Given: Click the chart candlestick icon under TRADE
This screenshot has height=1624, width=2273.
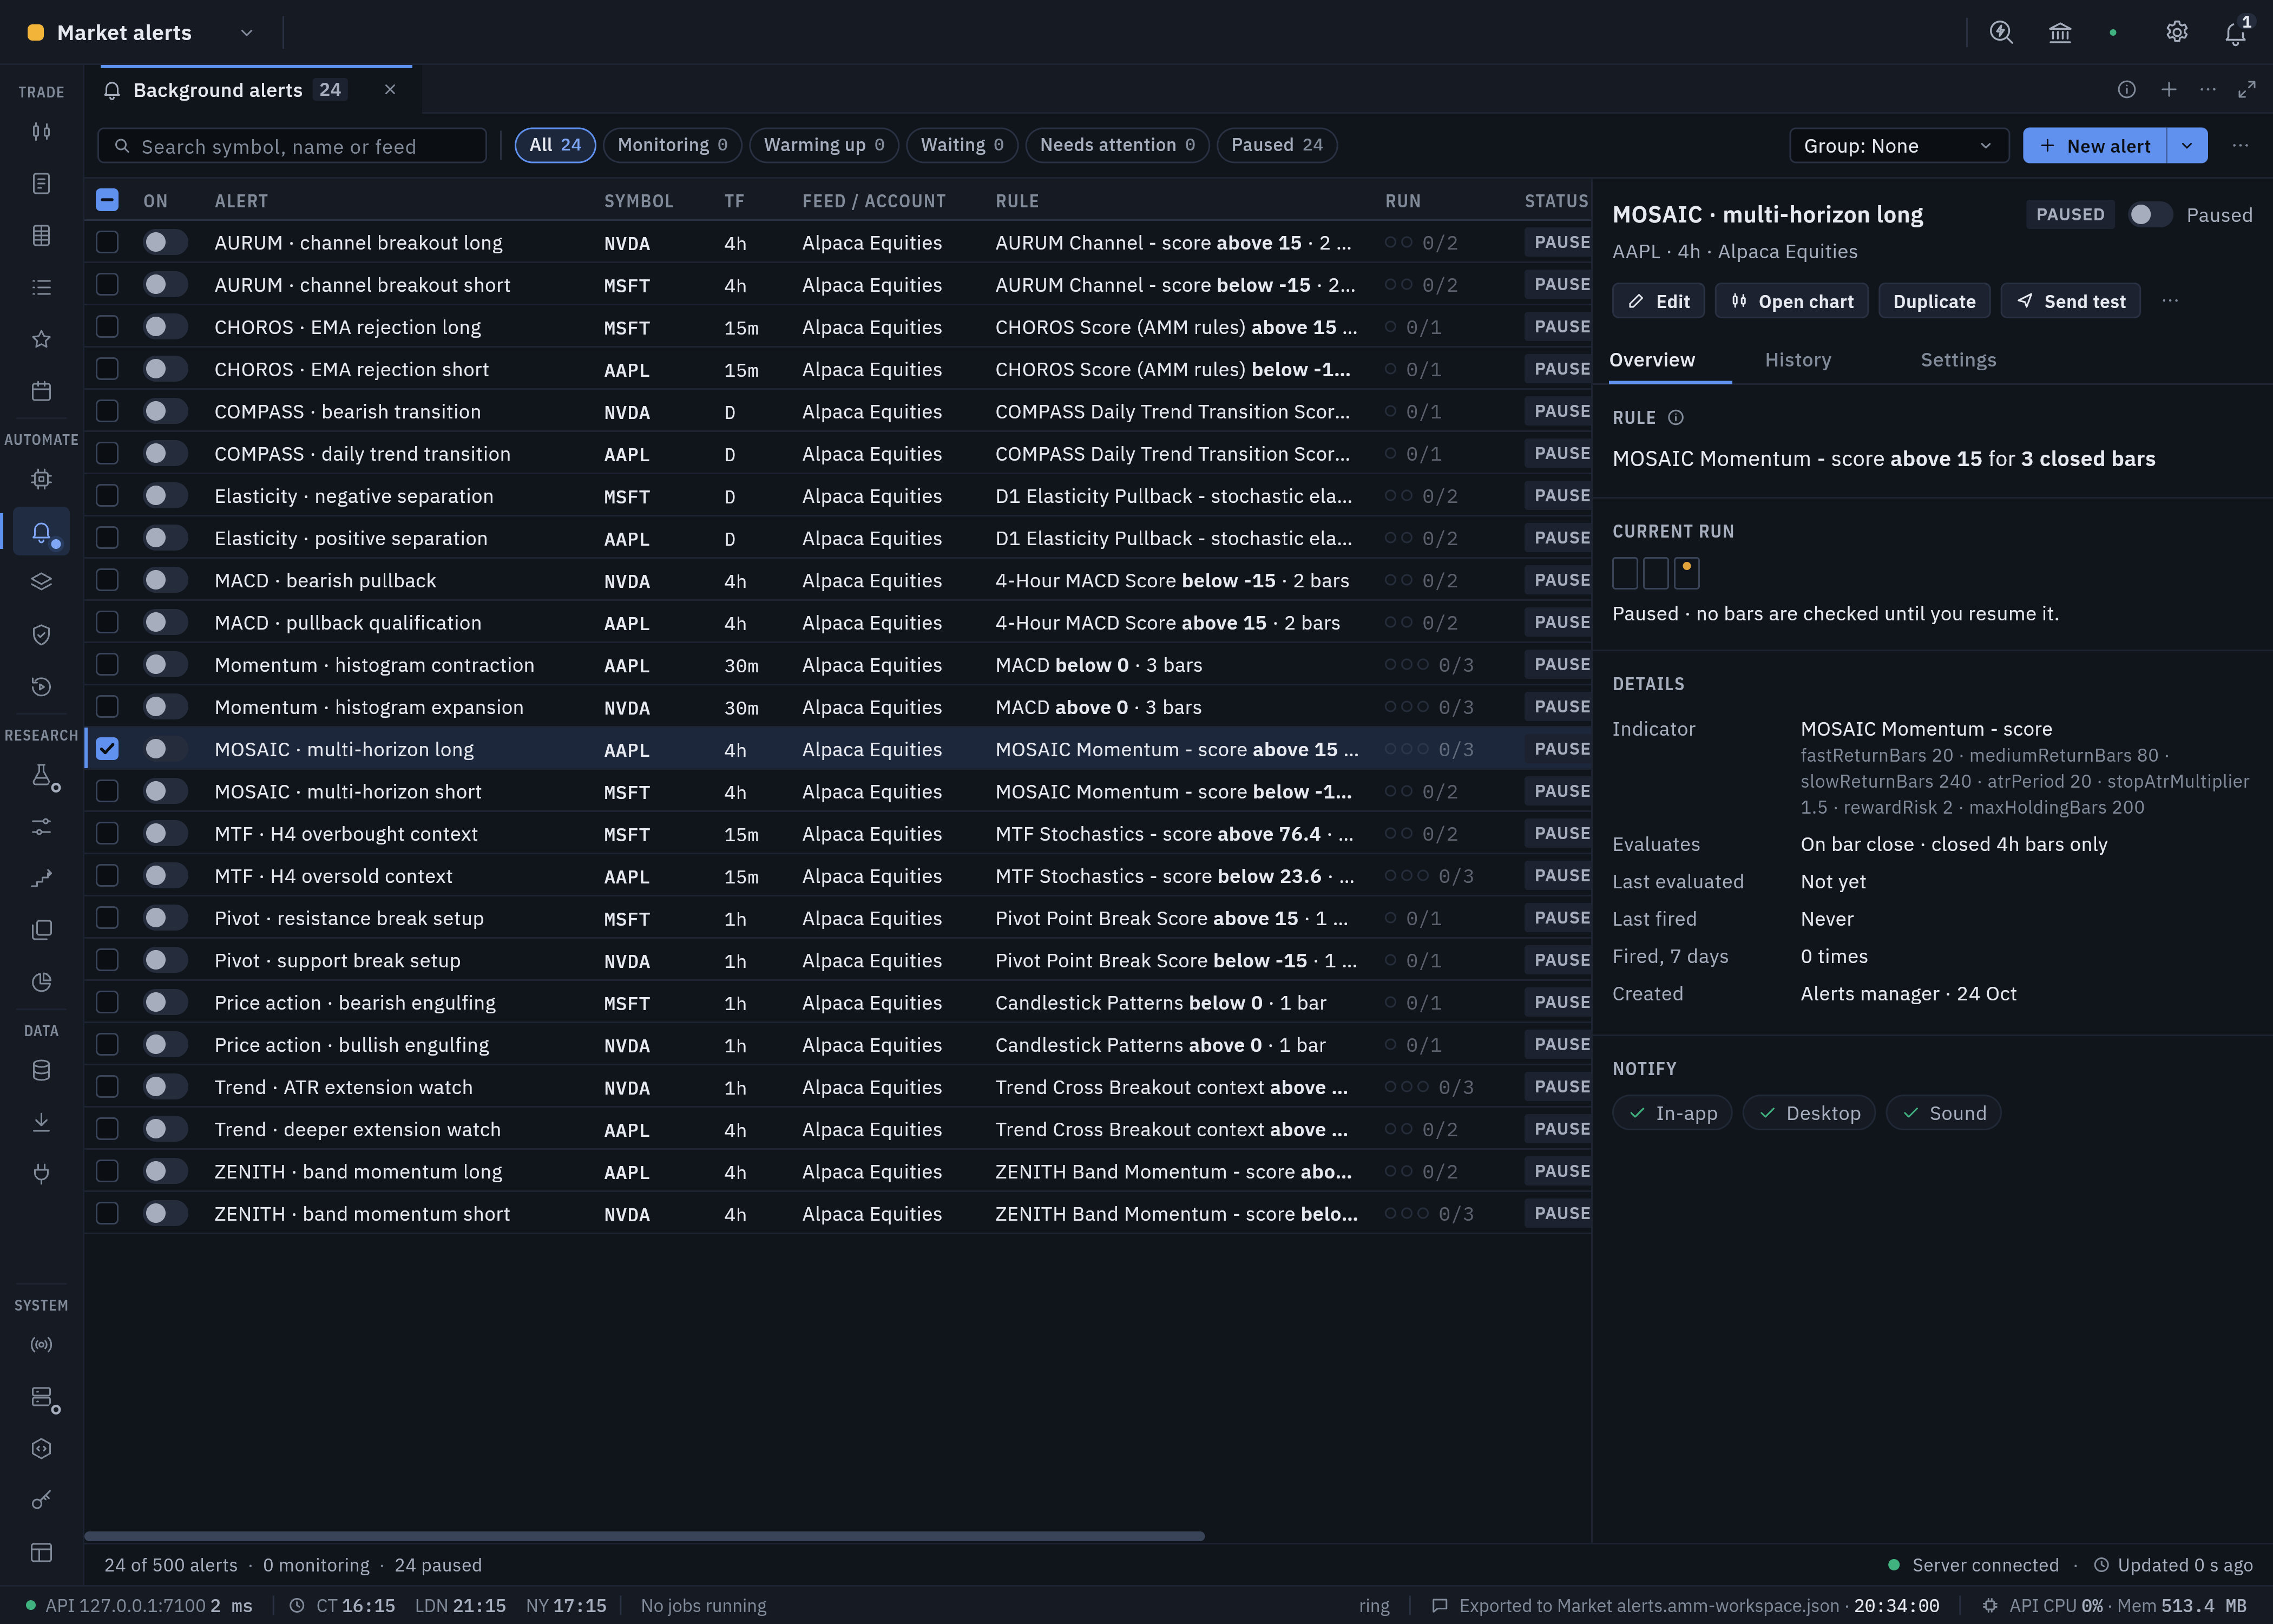Looking at the screenshot, I should [41, 131].
